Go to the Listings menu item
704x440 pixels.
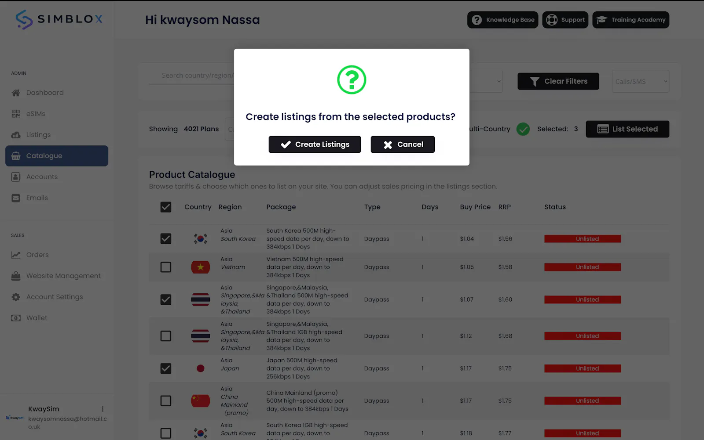tap(57, 135)
